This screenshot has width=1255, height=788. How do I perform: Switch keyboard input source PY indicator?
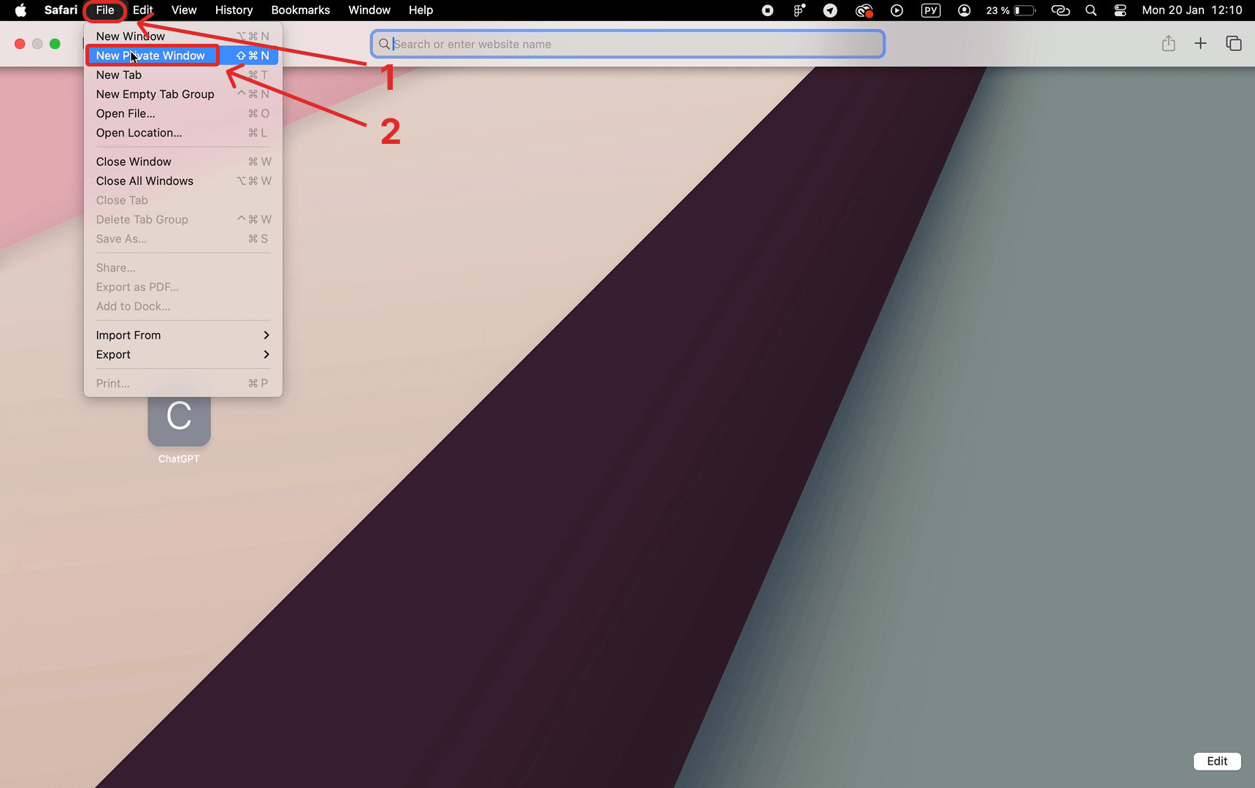[931, 10]
